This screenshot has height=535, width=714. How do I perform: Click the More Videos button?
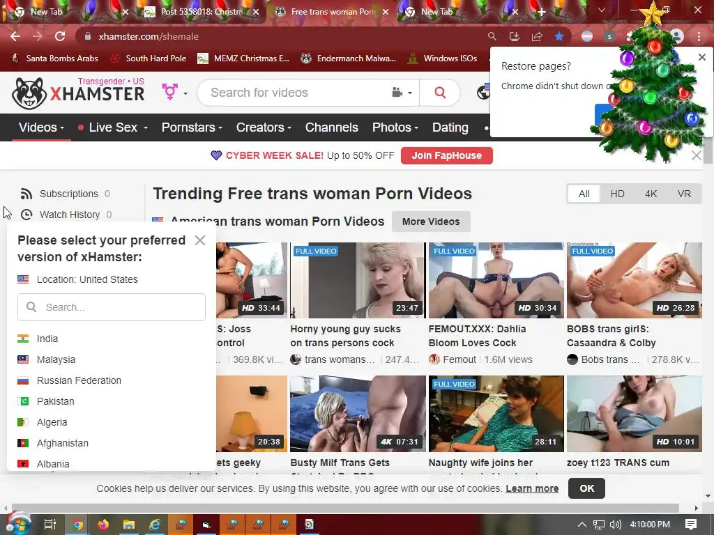pyautogui.click(x=431, y=222)
